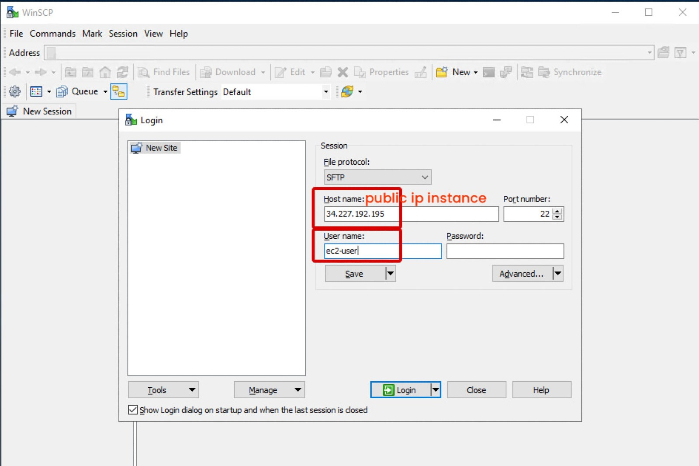Open the File menu

(16, 34)
